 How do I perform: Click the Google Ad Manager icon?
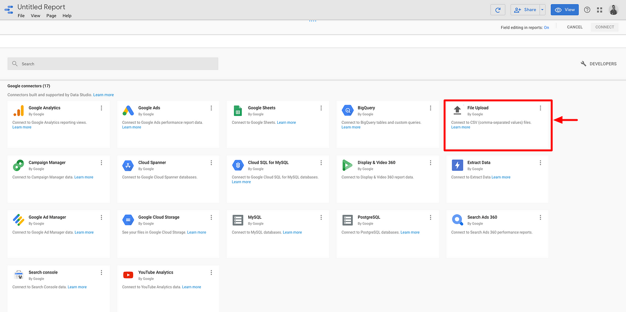pyautogui.click(x=18, y=220)
